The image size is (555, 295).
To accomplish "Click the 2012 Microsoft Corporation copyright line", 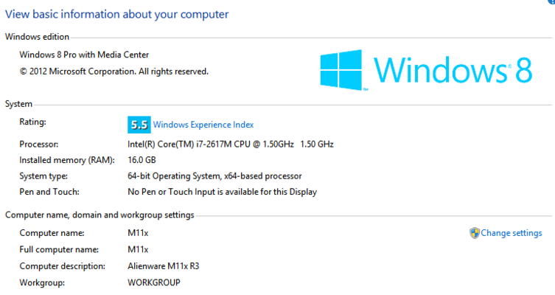I will point(114,72).
